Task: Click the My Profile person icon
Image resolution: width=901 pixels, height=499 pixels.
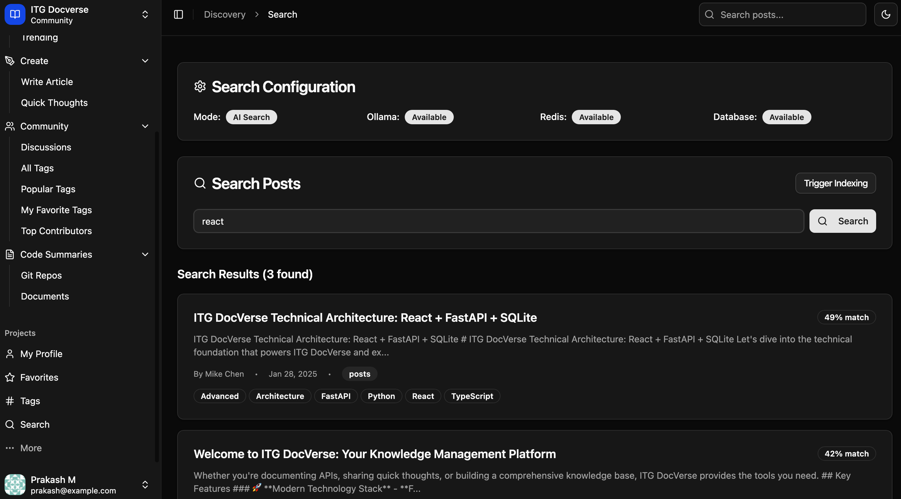Action: coord(10,354)
